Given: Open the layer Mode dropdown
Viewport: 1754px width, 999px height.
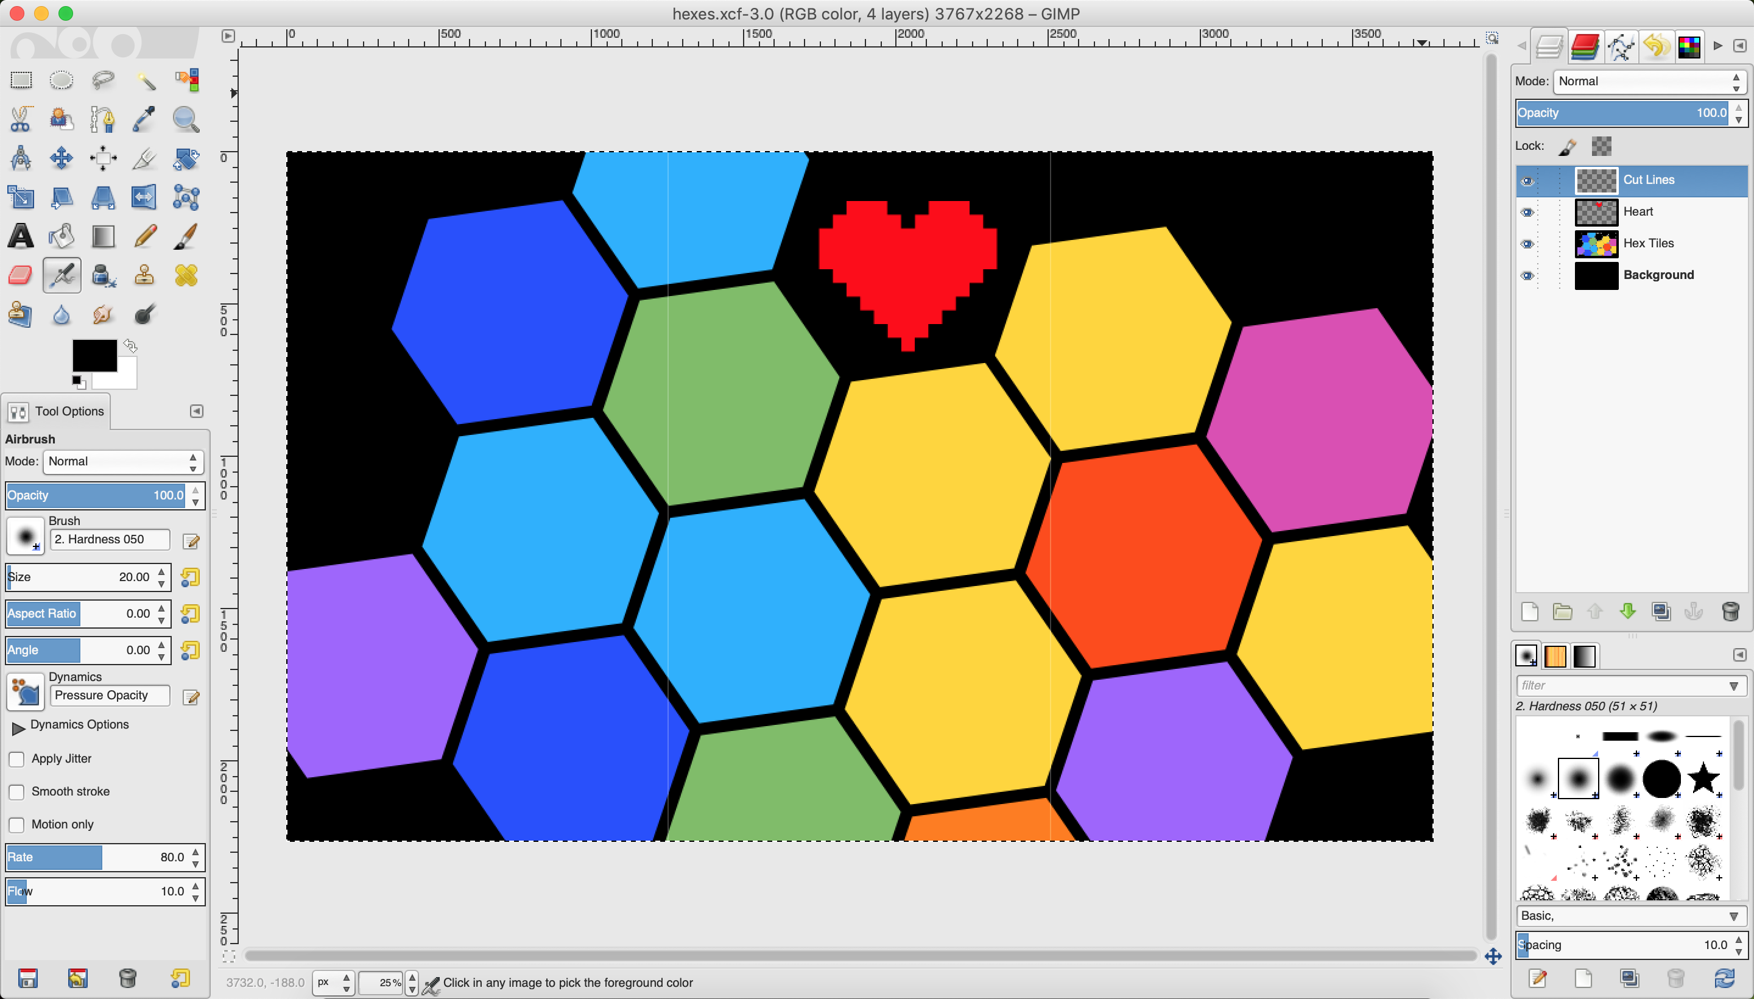Looking at the screenshot, I should pyautogui.click(x=1649, y=82).
